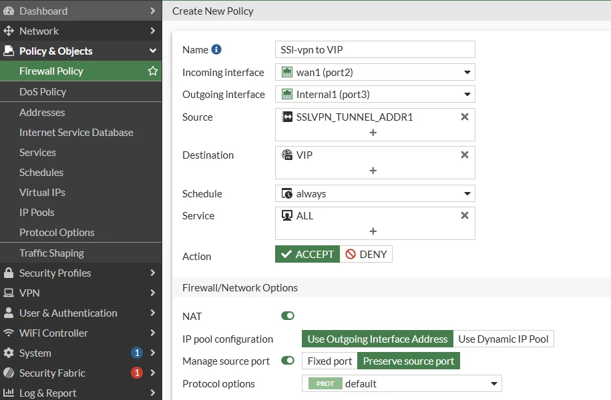Click the favorite star on Firewall Policy
This screenshot has width=611, height=400.
coord(153,71)
